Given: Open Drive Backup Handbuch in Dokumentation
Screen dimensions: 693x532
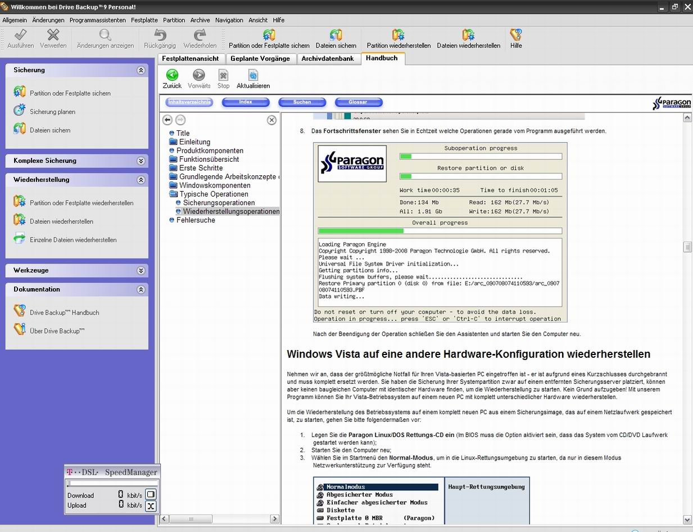Looking at the screenshot, I should click(x=64, y=312).
